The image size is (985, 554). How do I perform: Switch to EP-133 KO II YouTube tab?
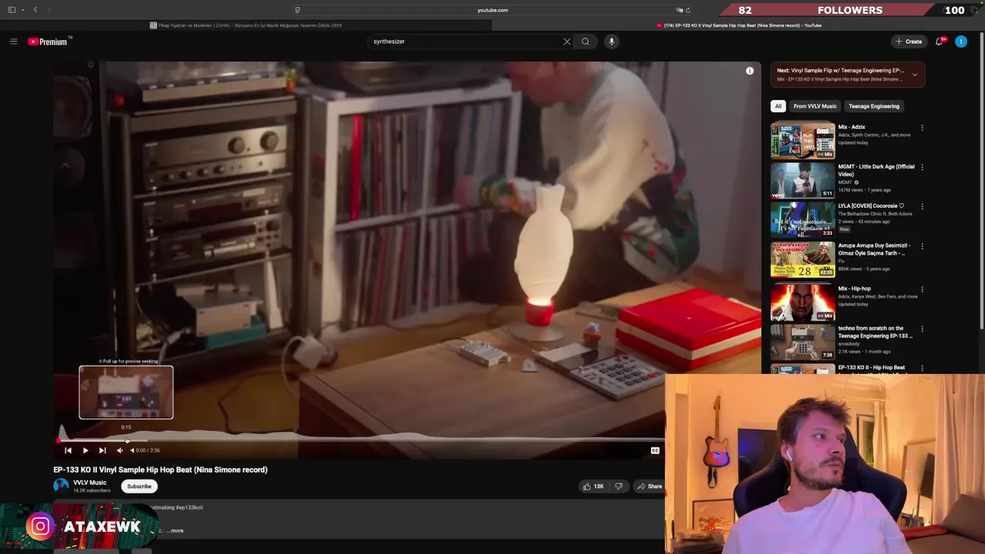tap(738, 25)
